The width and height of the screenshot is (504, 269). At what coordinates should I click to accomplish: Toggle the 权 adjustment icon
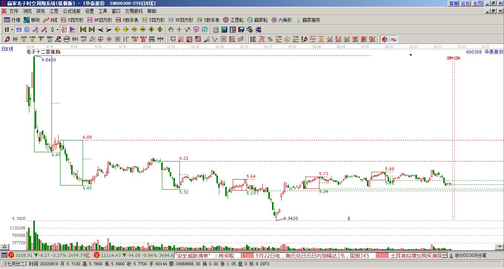(x=64, y=30)
